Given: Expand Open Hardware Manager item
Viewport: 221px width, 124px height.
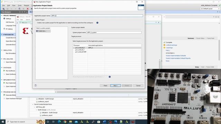Looking at the screenshot, I should point(4,99).
